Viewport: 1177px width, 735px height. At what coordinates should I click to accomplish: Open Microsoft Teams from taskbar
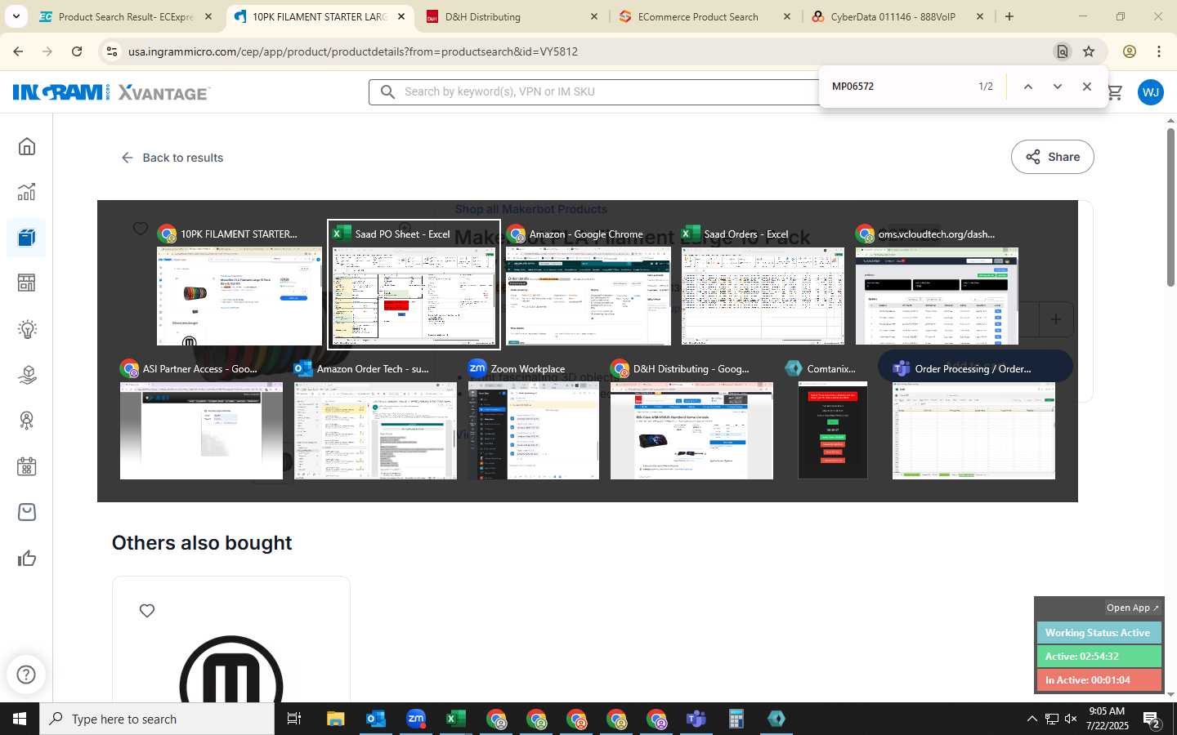point(696,719)
